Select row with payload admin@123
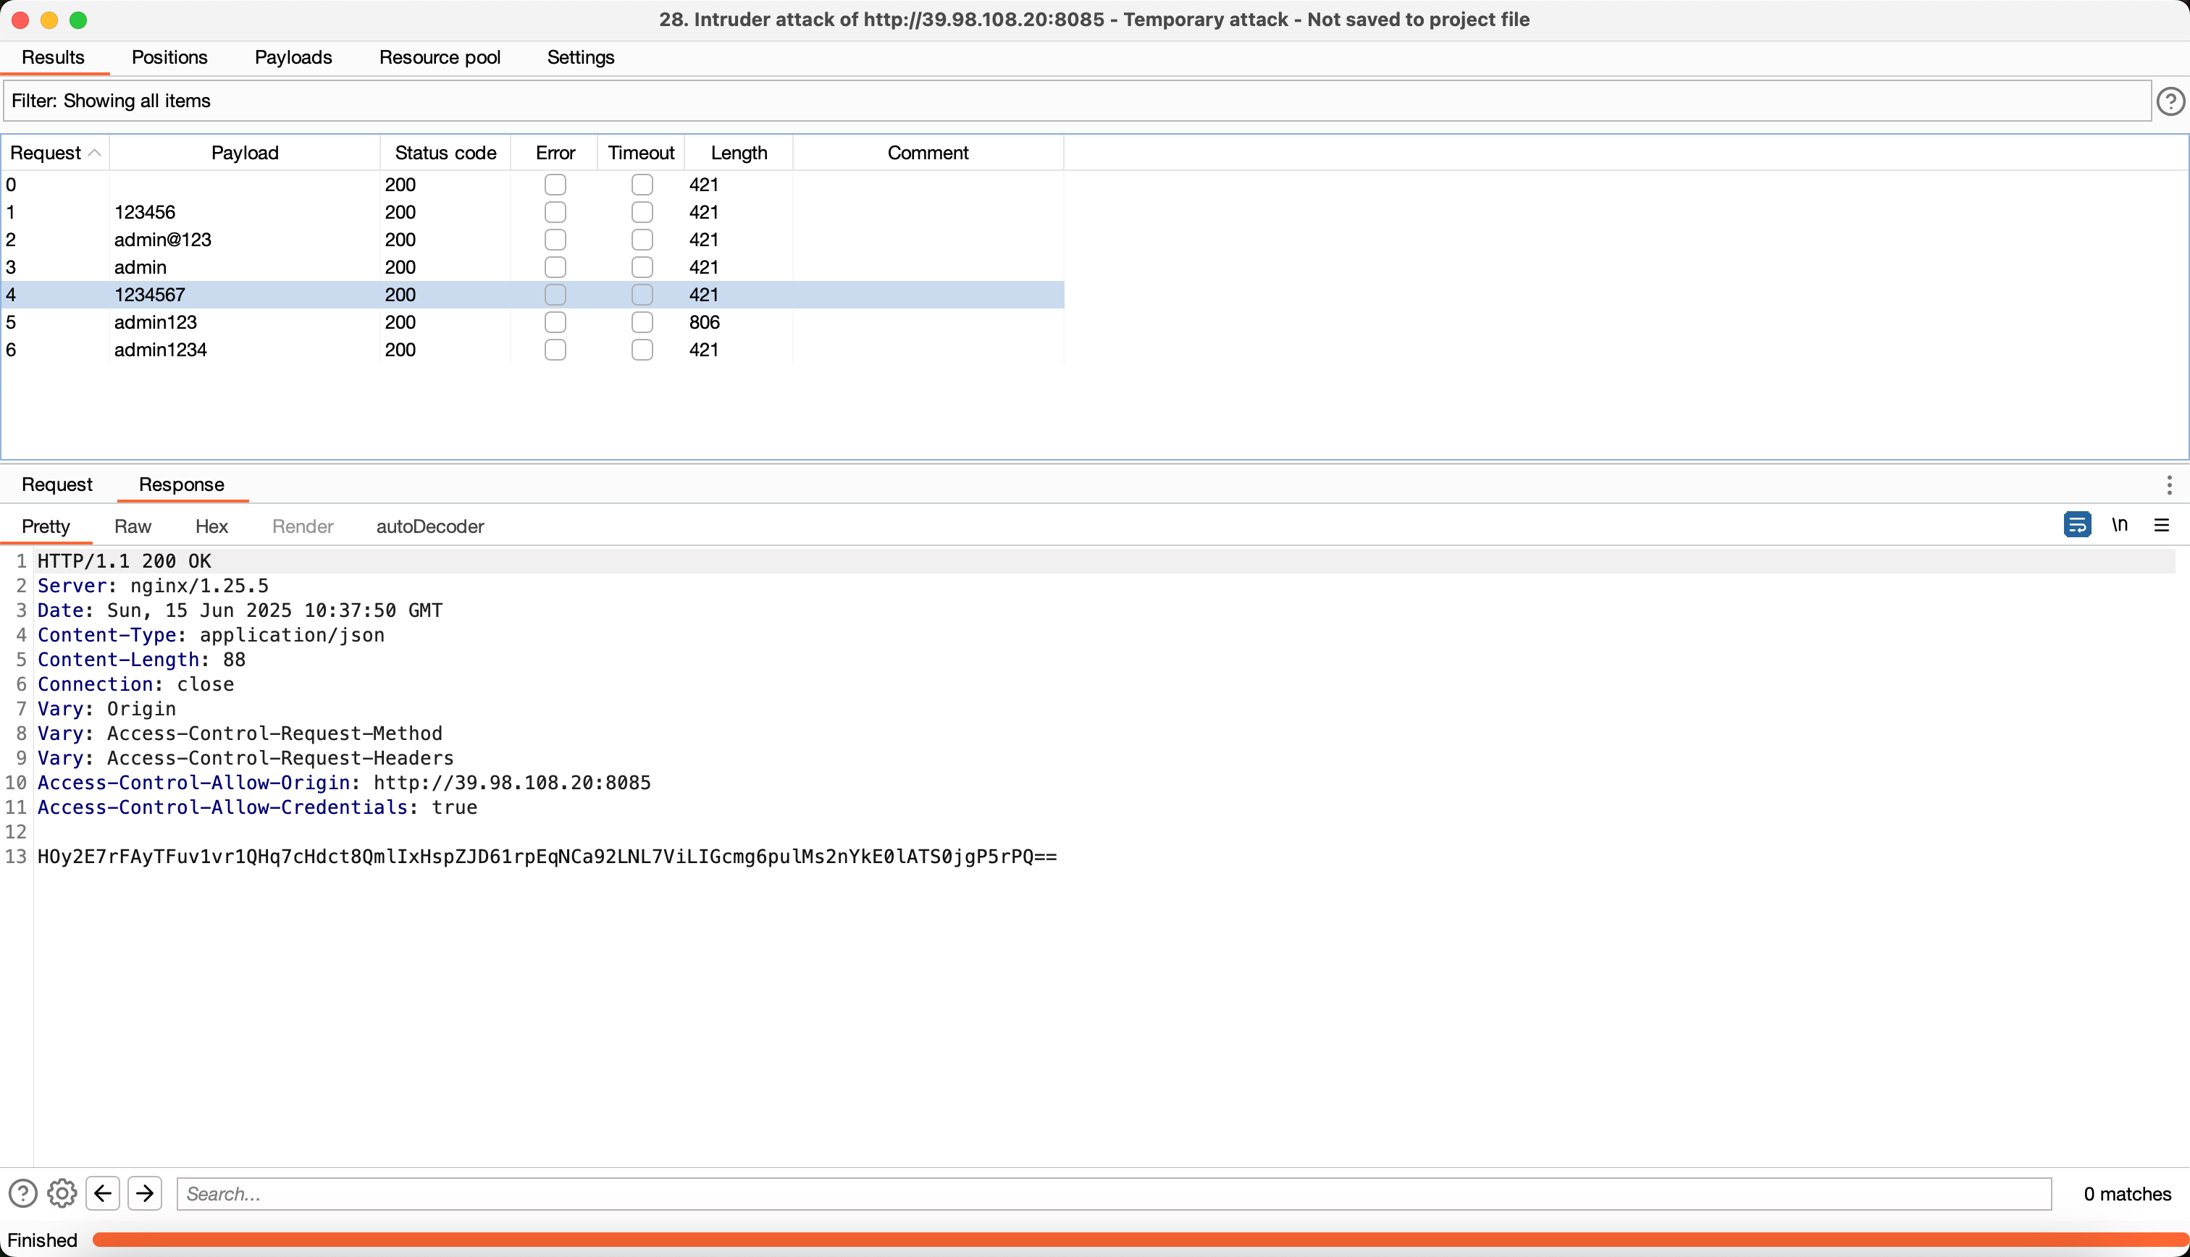This screenshot has width=2190, height=1257. coord(532,240)
